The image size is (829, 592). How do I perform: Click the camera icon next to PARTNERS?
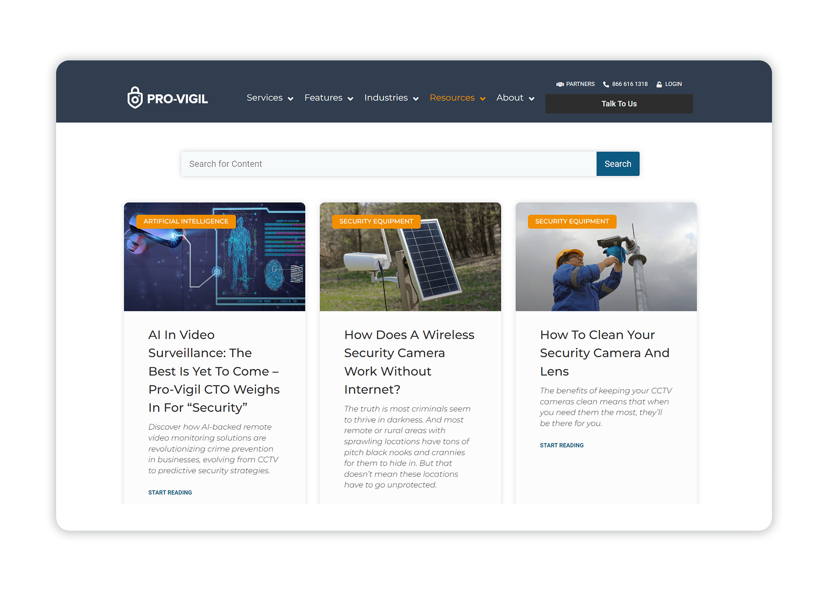point(560,84)
